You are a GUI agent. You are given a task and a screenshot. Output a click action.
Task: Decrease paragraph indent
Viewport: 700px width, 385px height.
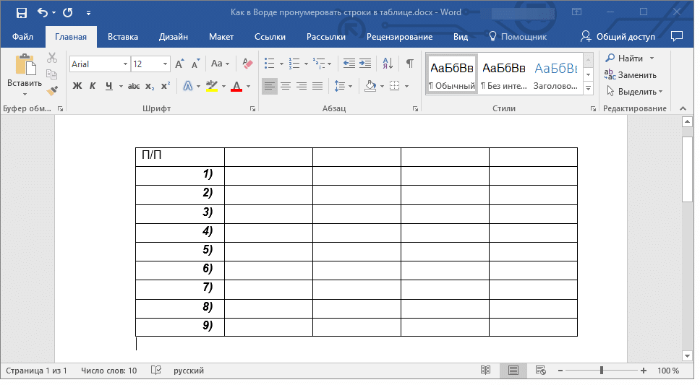349,64
